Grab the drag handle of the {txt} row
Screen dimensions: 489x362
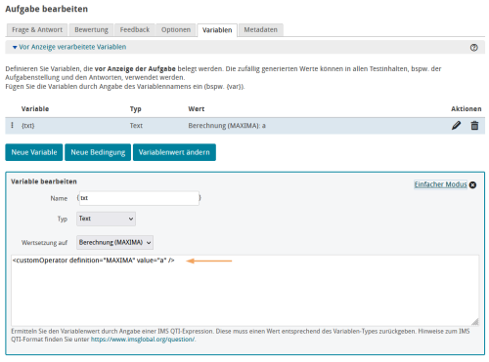click(13, 125)
